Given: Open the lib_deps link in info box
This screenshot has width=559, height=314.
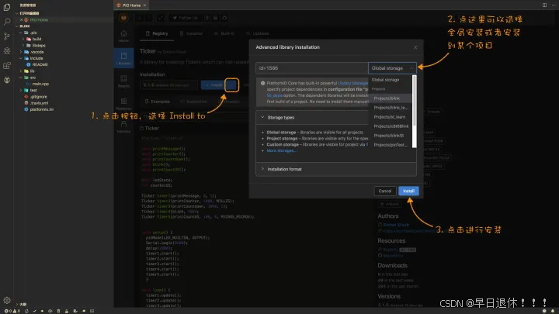Looking at the screenshot, I should point(275,95).
